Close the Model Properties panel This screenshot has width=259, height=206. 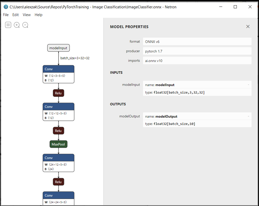click(x=248, y=27)
